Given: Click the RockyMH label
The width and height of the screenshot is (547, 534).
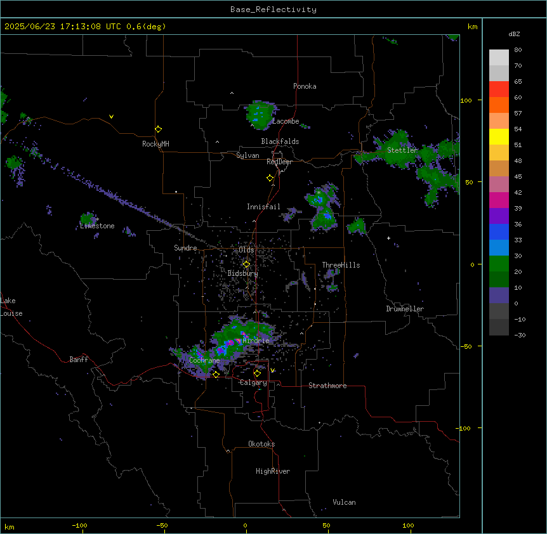Looking at the screenshot, I should point(155,144).
